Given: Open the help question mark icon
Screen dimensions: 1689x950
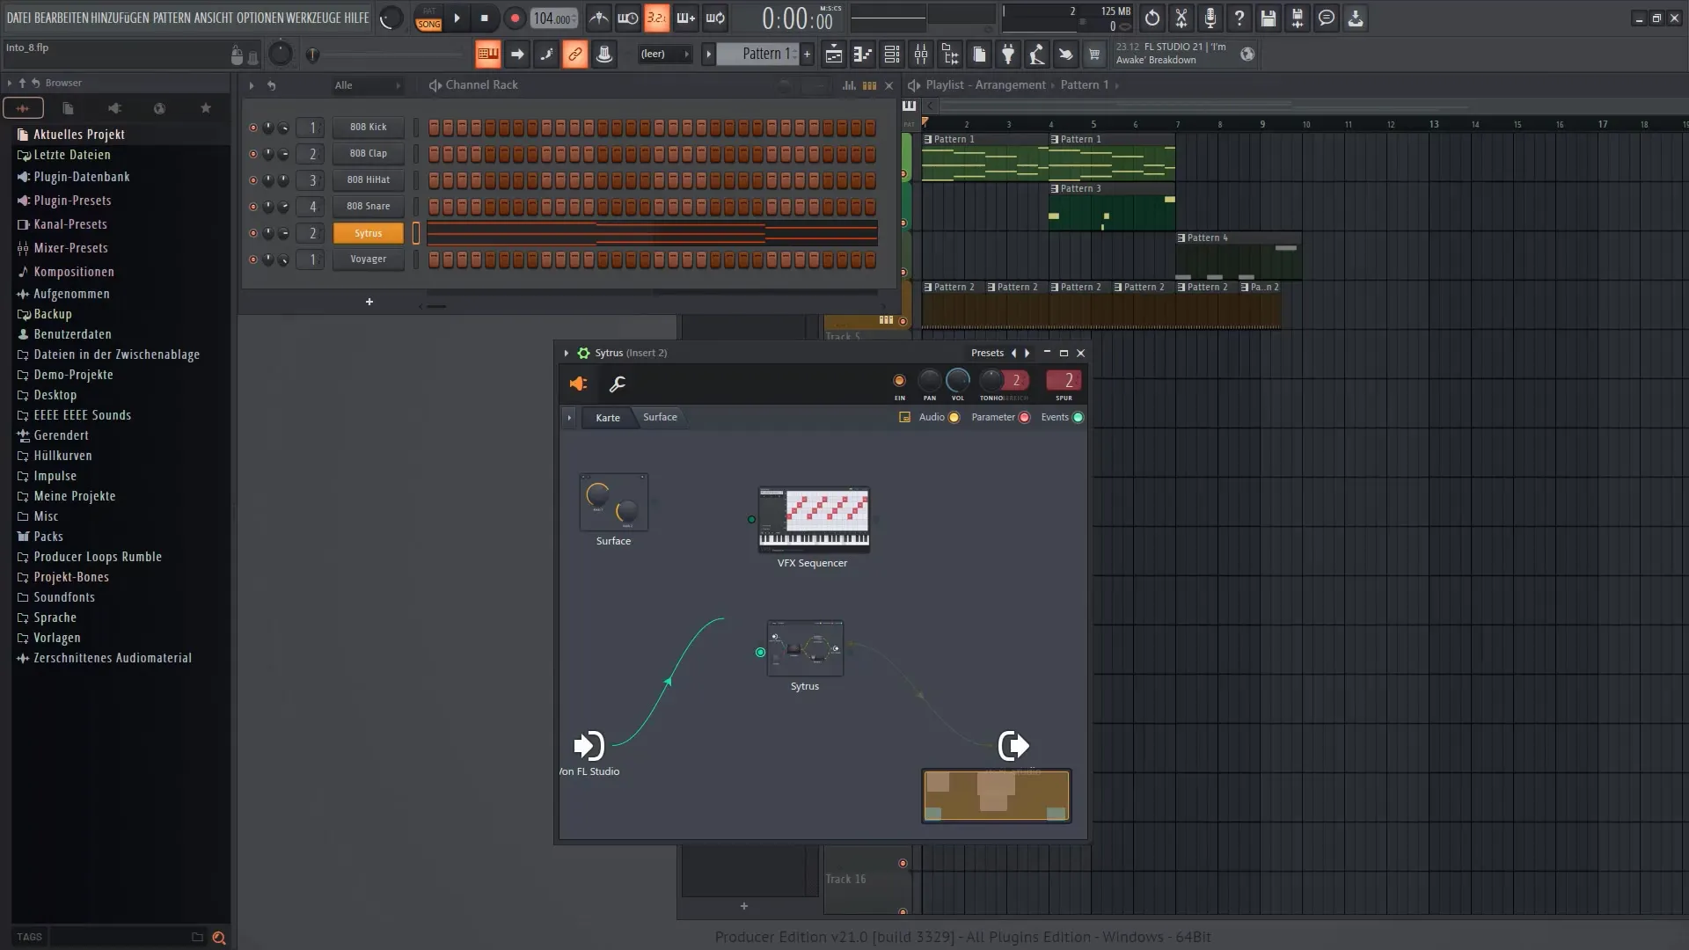Looking at the screenshot, I should (1239, 18).
